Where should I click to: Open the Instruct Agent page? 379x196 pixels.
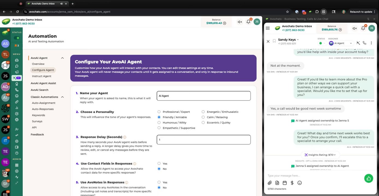42,76
